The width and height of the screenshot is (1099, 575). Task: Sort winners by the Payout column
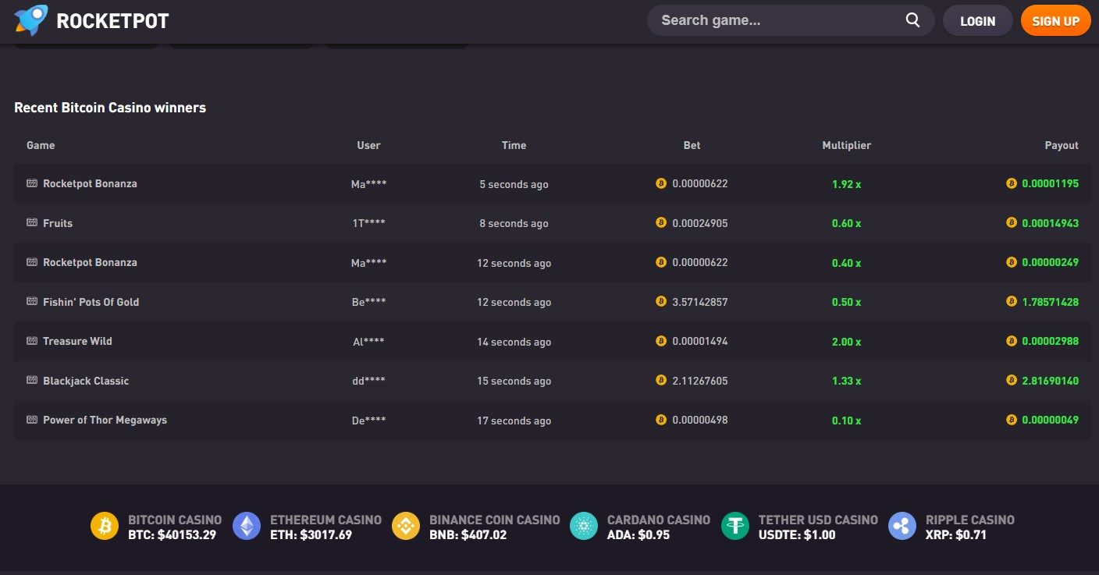[x=1062, y=145]
